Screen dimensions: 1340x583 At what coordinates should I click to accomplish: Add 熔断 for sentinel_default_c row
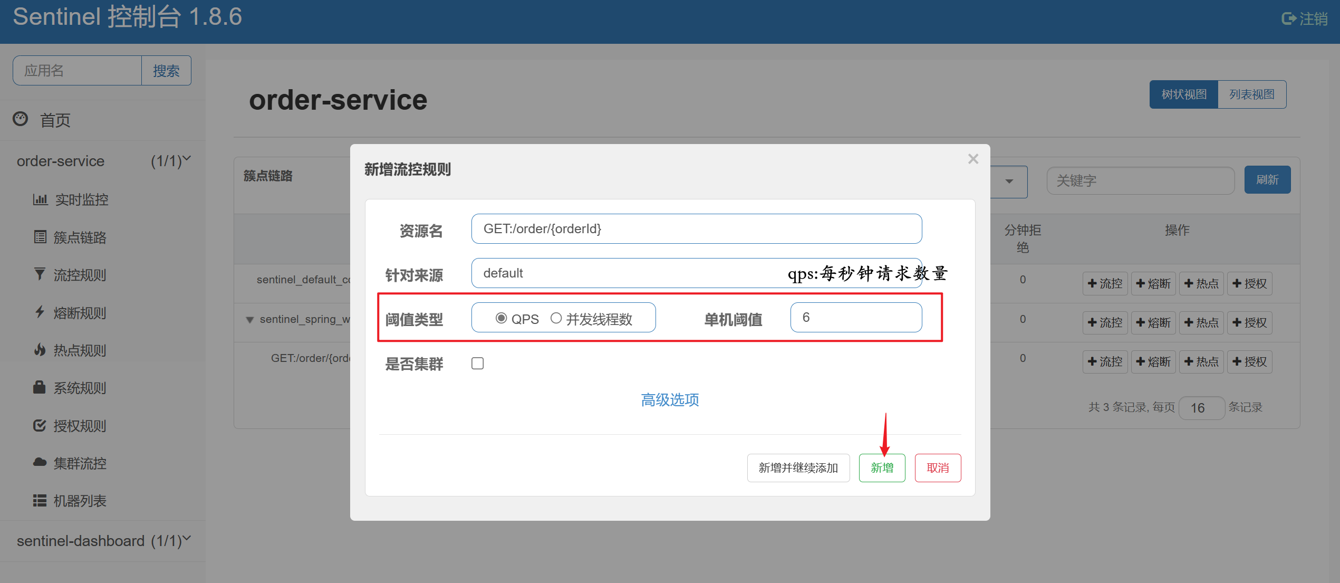pos(1153,284)
